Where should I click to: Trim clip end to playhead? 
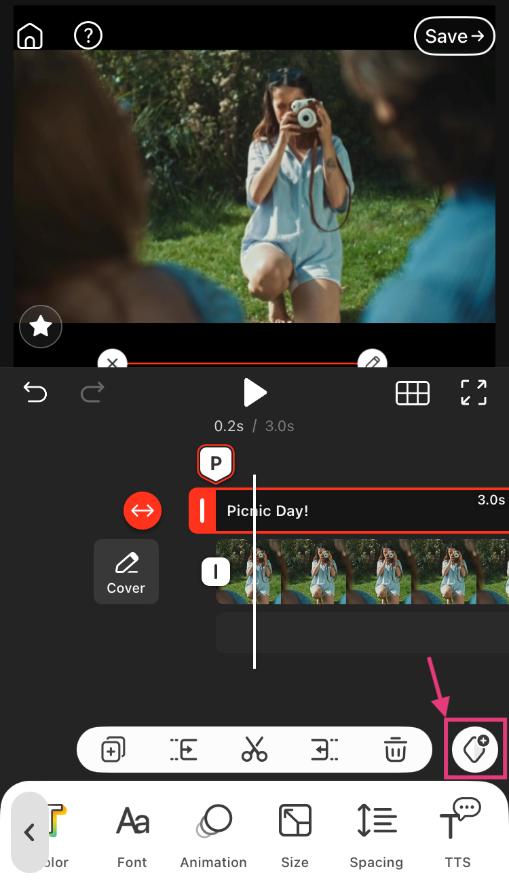click(x=325, y=750)
